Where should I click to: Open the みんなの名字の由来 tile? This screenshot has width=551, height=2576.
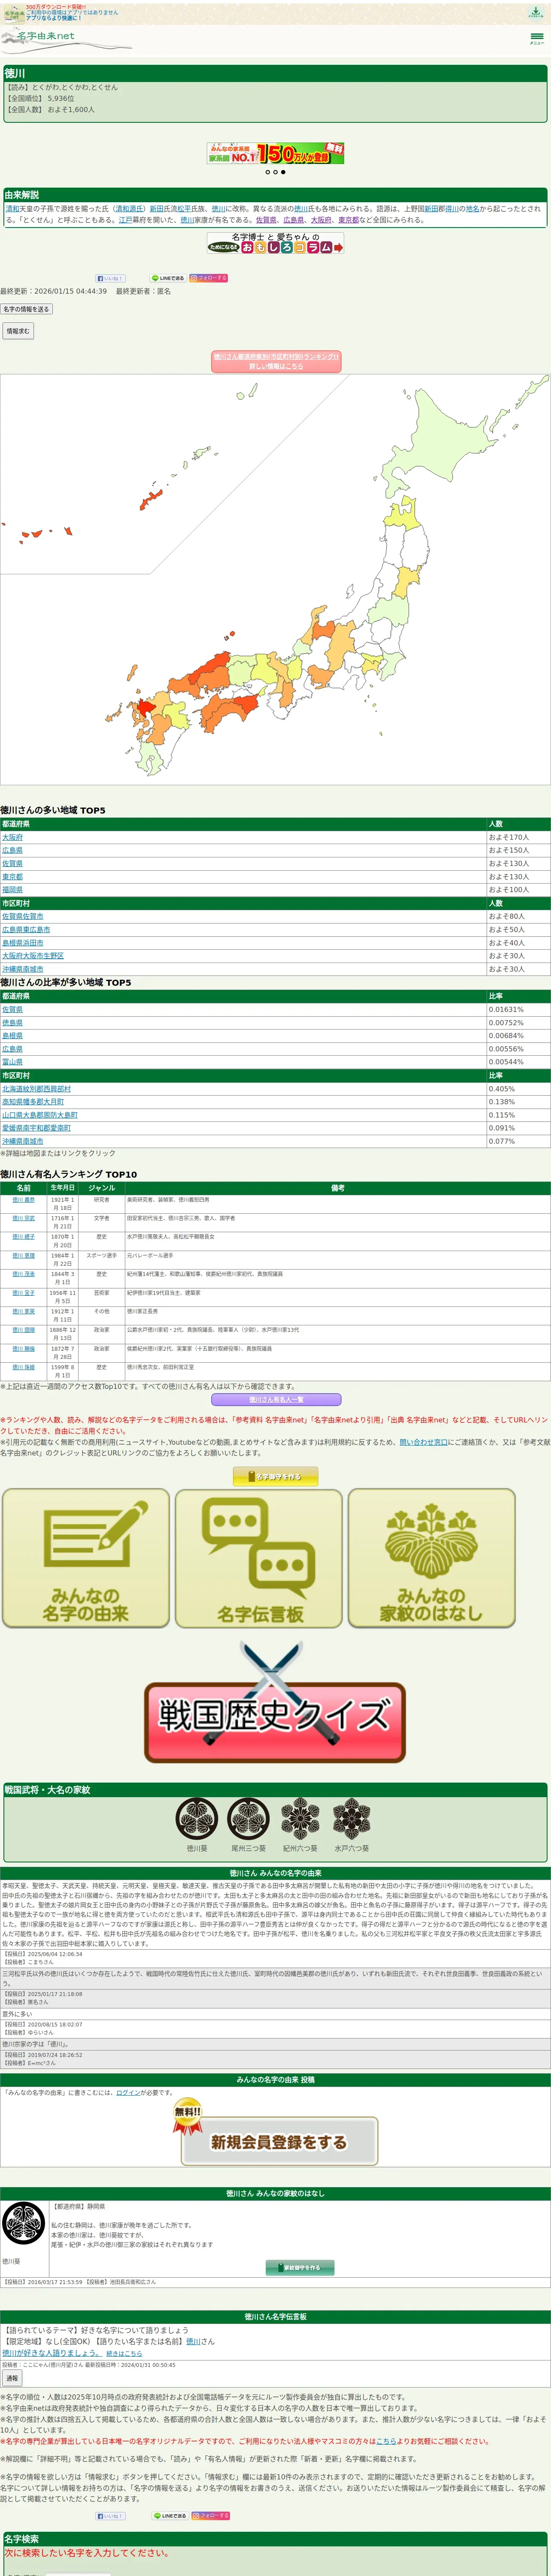(86, 1558)
